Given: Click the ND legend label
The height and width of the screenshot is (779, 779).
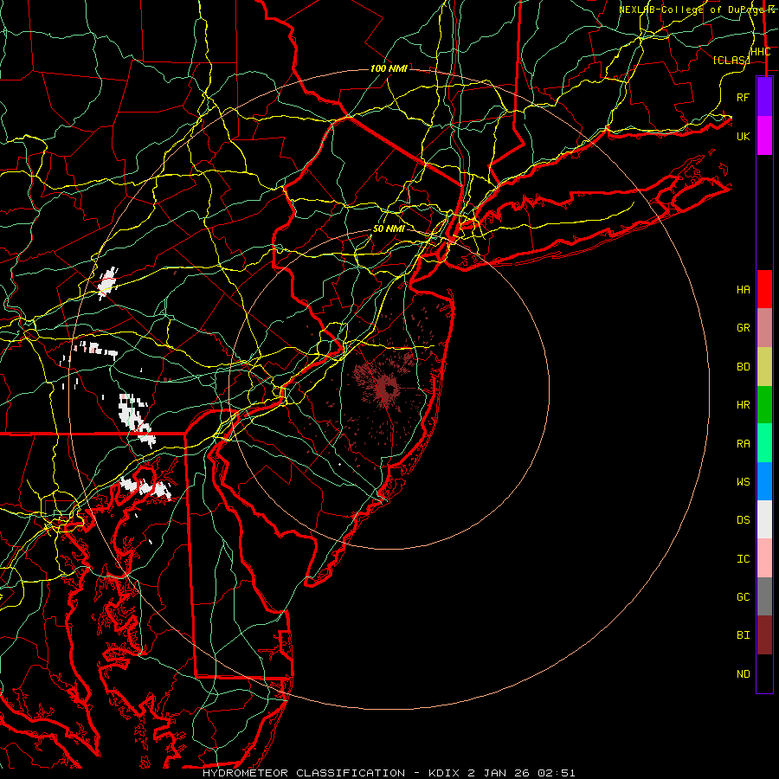Looking at the screenshot, I should [x=743, y=674].
